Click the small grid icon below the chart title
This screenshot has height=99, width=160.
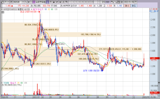pyautogui.click(x=3, y=12)
